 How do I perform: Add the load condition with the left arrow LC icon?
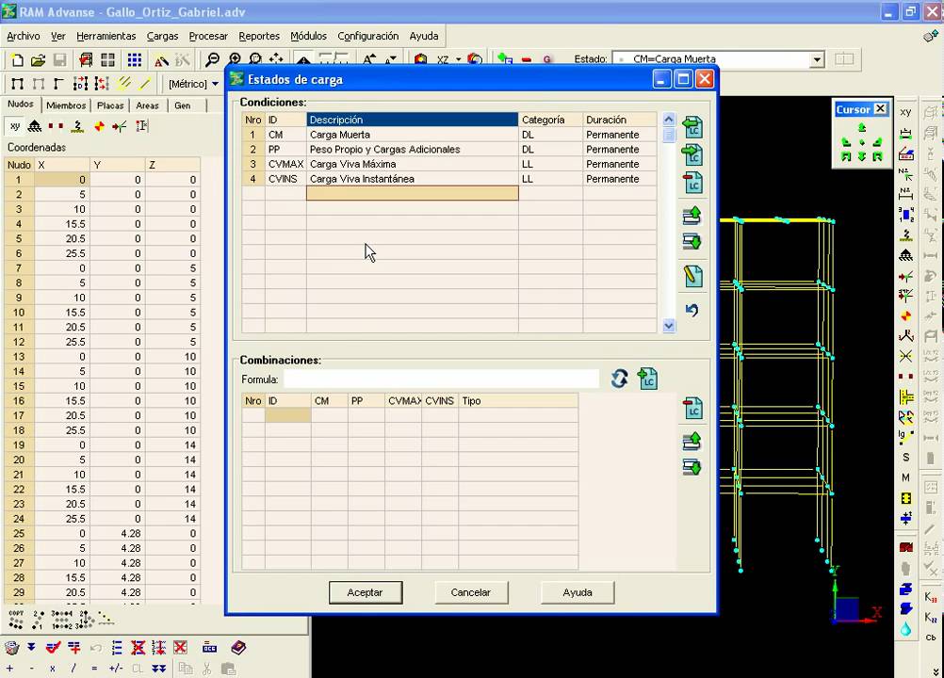click(692, 127)
